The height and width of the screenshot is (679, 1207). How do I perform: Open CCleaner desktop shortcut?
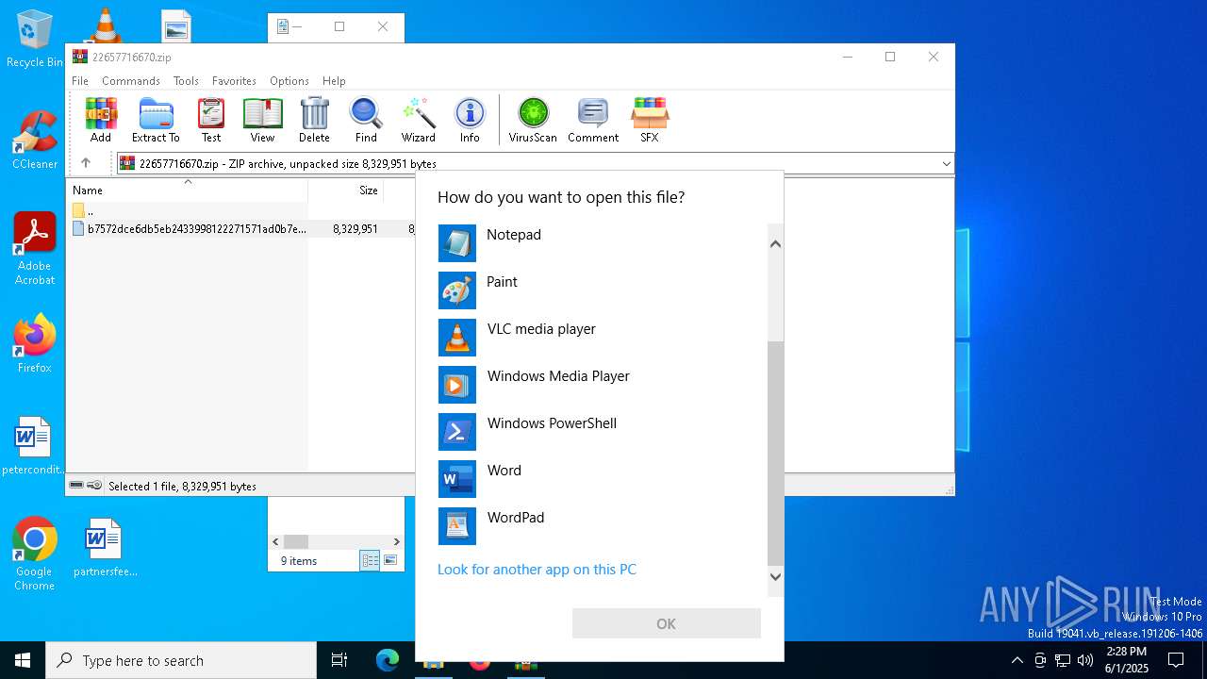click(x=35, y=141)
